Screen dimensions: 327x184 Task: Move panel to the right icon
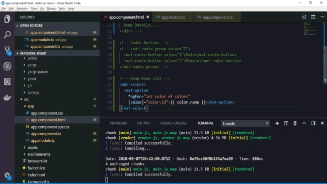pos(313,123)
